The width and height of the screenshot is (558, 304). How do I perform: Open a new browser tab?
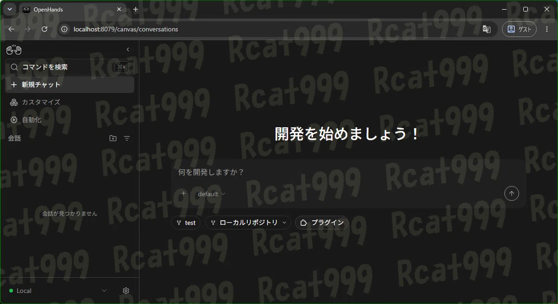tap(136, 9)
